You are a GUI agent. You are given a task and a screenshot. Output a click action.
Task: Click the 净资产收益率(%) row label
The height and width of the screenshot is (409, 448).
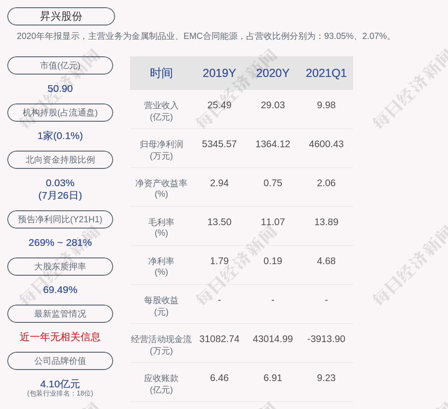[x=161, y=188]
